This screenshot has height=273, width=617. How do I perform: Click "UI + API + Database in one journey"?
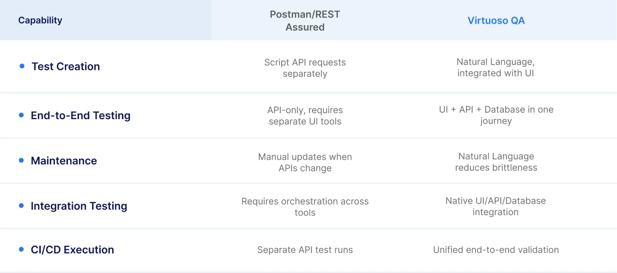pyautogui.click(x=496, y=115)
